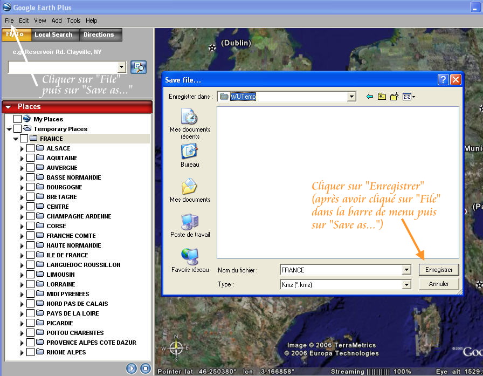The height and width of the screenshot is (376, 483).
Task: Check the Temporary Places checkbox
Action: [18, 128]
